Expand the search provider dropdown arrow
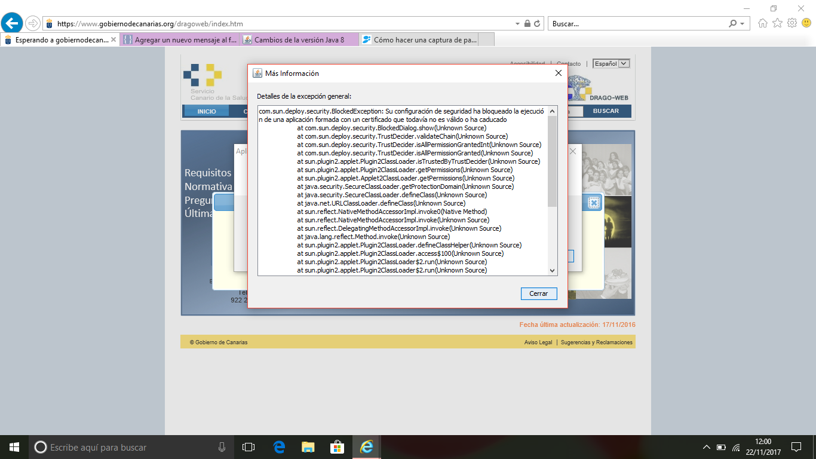 743,24
